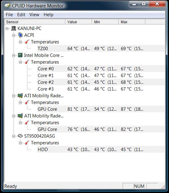
Task: Click the CPUID Hardware Monitor title bar icon
Action: [7, 6]
